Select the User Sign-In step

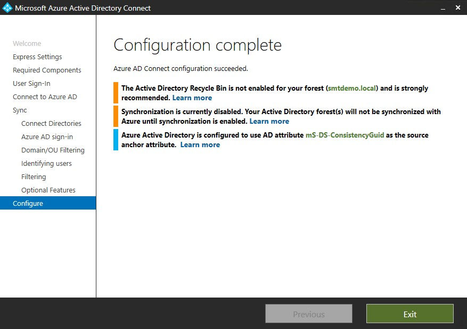pyautogui.click(x=31, y=84)
